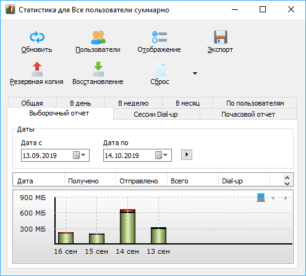Image resolution: width=306 pixels, height=276 pixels.
Task: Open the Пользователи users icon
Action: tap(98, 37)
